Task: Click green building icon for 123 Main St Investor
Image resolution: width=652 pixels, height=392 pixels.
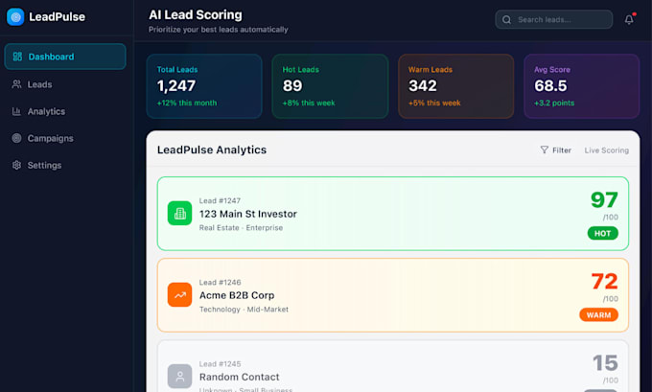Action: [x=179, y=213]
